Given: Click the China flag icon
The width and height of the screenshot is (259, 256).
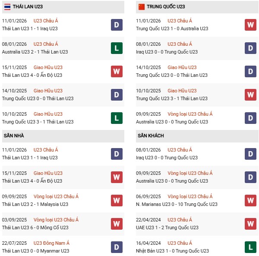Looking at the screenshot, I should coord(141,6).
